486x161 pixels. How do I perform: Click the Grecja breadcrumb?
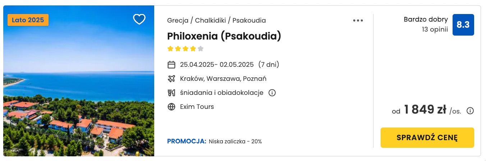click(x=178, y=20)
